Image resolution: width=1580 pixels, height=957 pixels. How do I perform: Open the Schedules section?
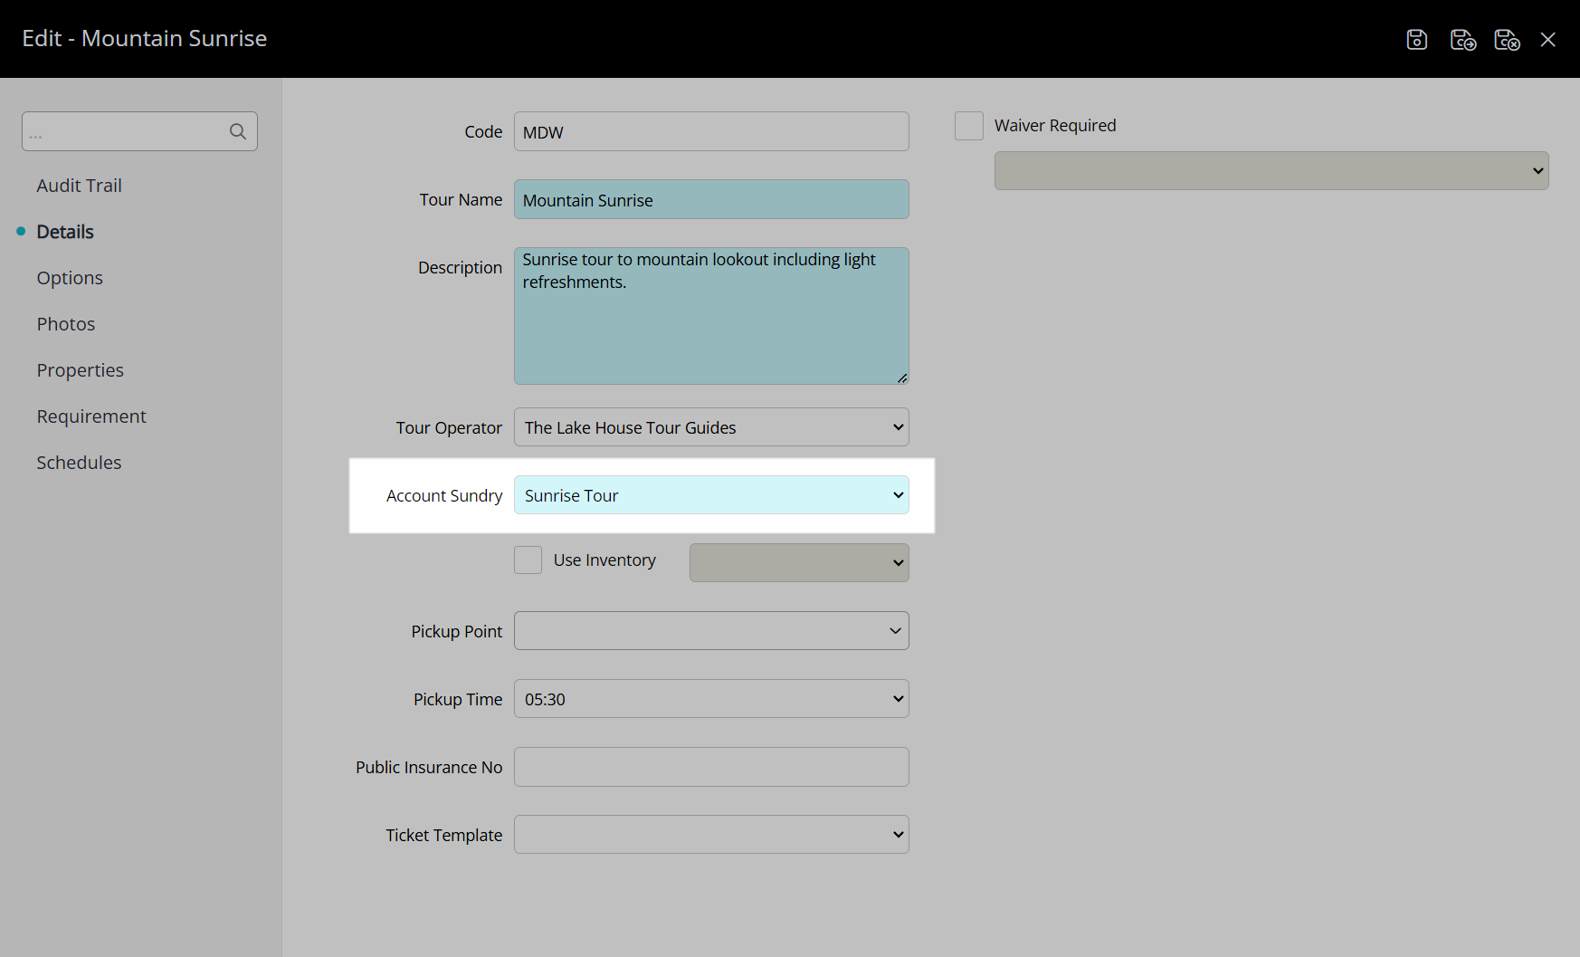coord(79,463)
